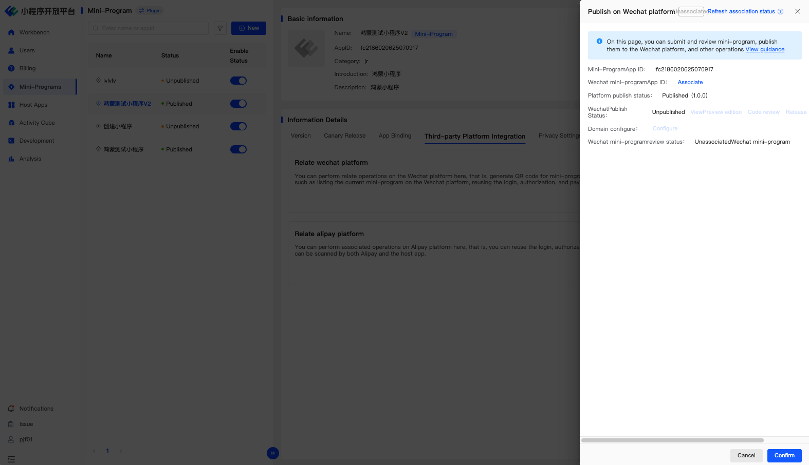Go to next page arrow
The height and width of the screenshot is (465, 809).
(121, 451)
